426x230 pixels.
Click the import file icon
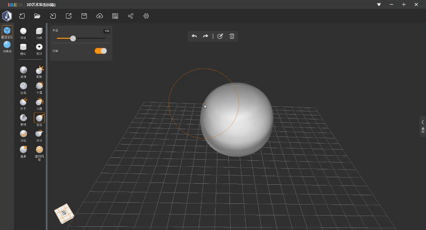pyautogui.click(x=53, y=16)
